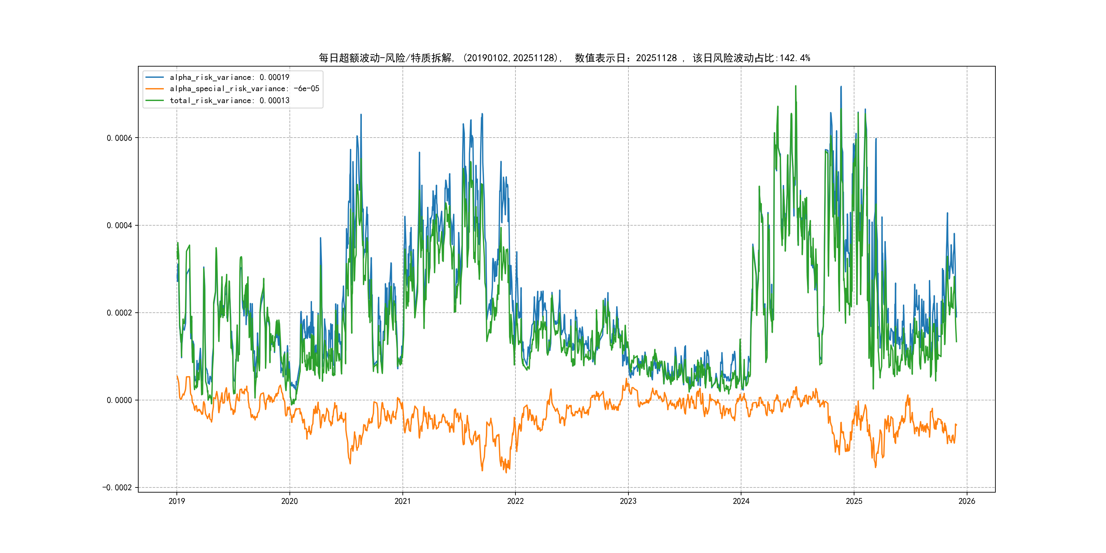Click the 0.0004 y-axis tick label
Screen dimensions: 1106x553
(x=119, y=225)
